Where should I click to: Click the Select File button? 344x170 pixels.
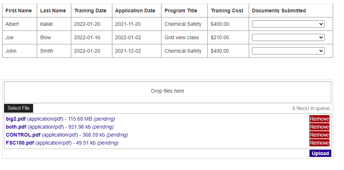point(19,108)
